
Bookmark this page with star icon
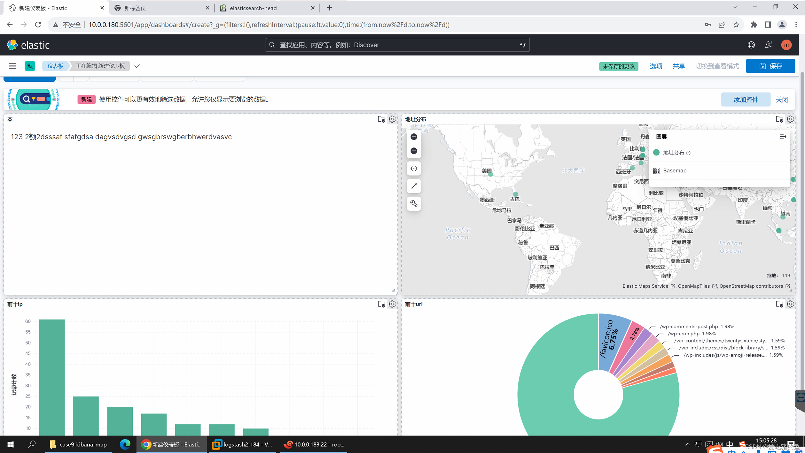click(x=736, y=25)
